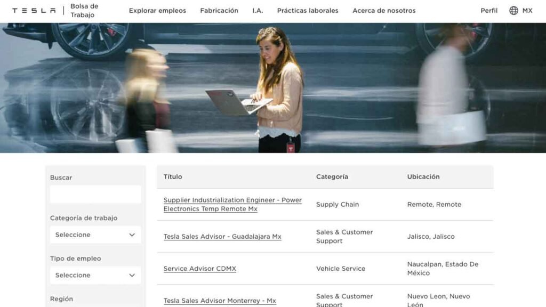Screen dimensions: 546x307
Task: Click the Título column header
Action: click(x=173, y=177)
